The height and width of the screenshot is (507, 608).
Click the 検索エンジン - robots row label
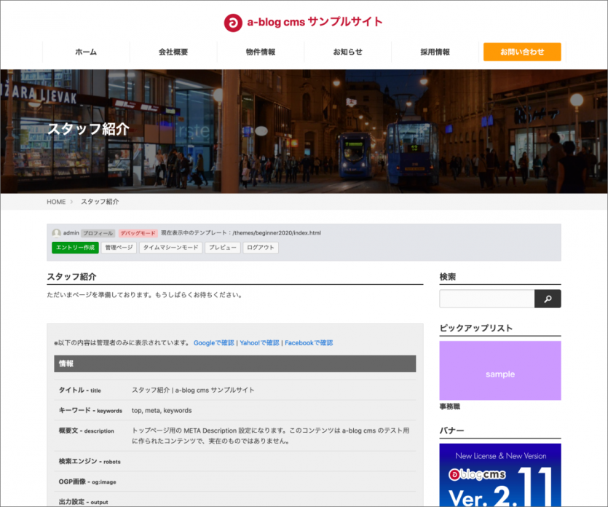[x=90, y=461]
